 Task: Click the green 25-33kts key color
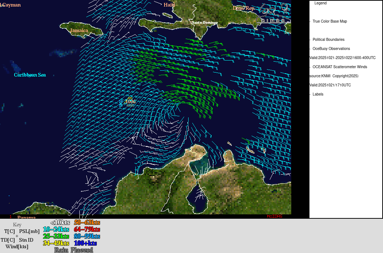pos(56,236)
